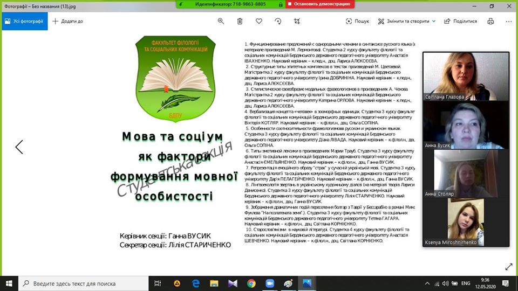The width and height of the screenshot is (518, 291).
Task: Open Google Chrome from taskbar
Action: pyautogui.click(x=251, y=283)
